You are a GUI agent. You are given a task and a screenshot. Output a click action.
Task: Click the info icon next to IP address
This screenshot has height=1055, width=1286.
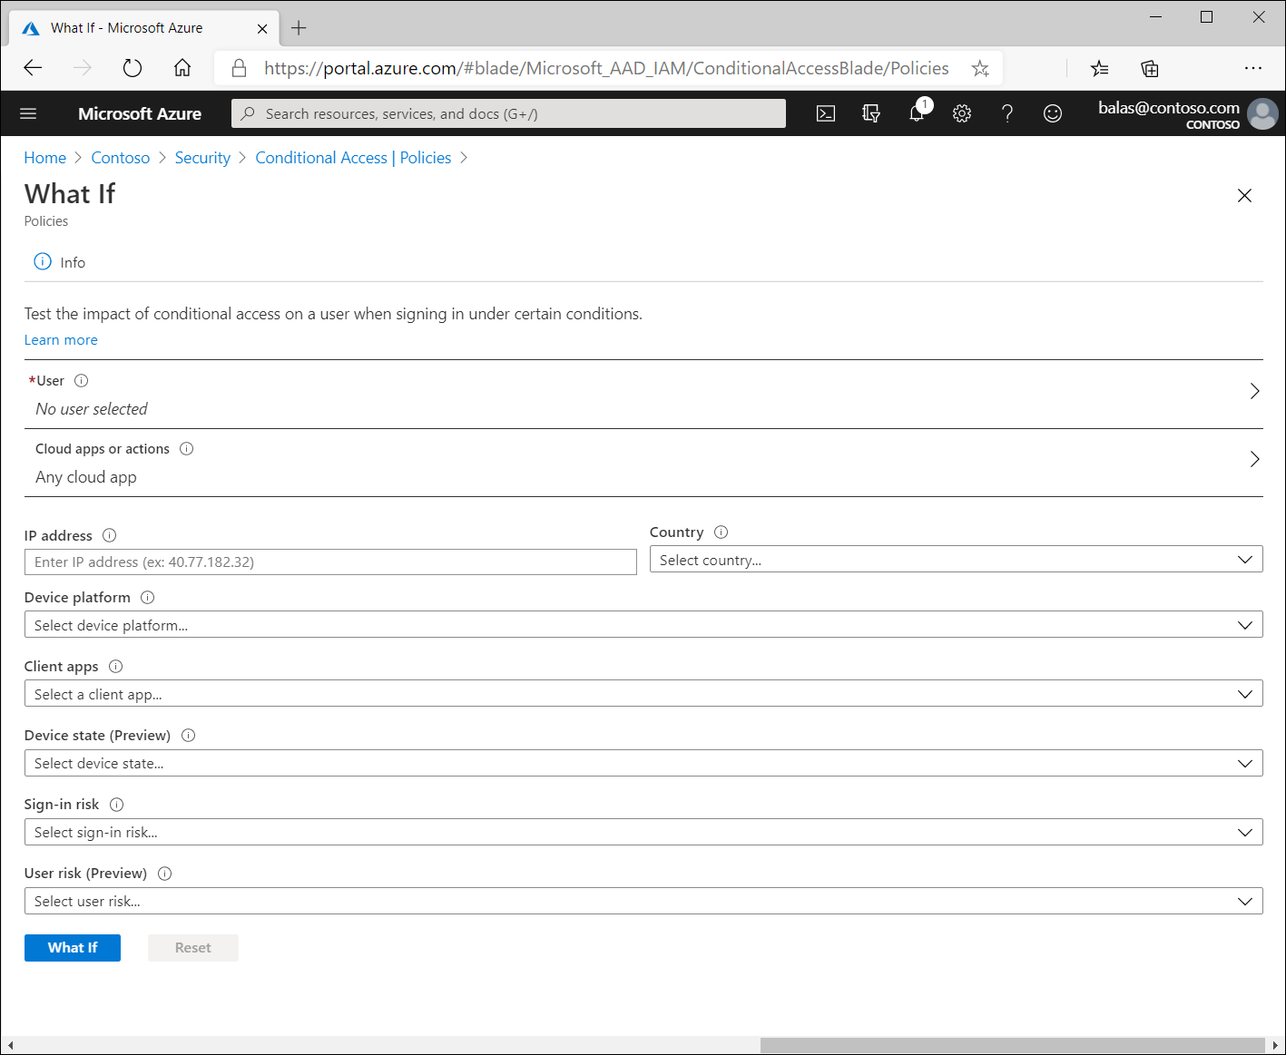(110, 535)
